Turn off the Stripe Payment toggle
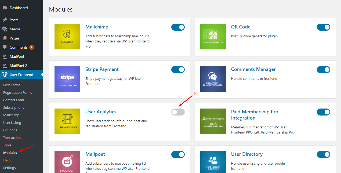 (178, 70)
